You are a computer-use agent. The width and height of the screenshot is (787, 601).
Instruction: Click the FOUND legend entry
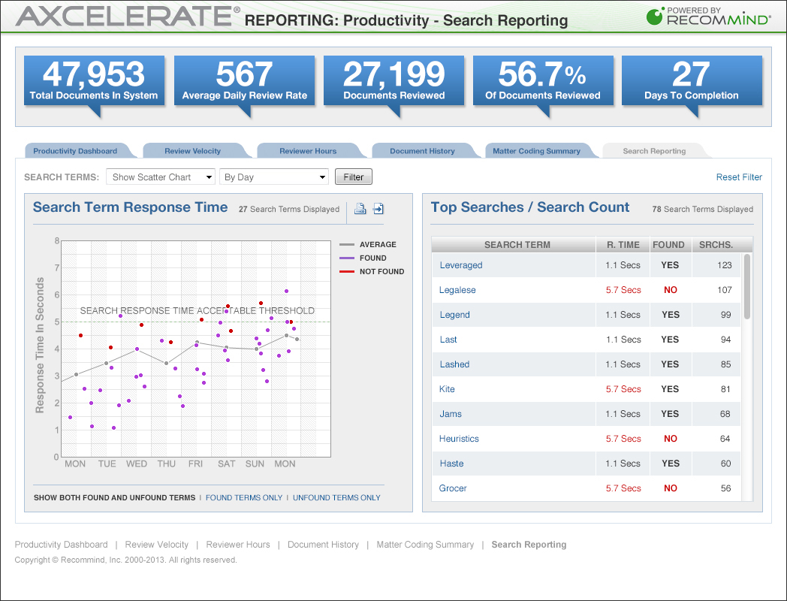tap(363, 258)
